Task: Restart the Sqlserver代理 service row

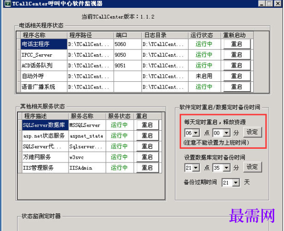Action: (147, 146)
